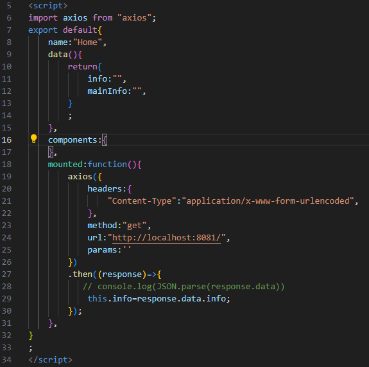Screen dimensions: 369x367
Task: Click the closing script tag
Action: pyautogui.click(x=50, y=360)
